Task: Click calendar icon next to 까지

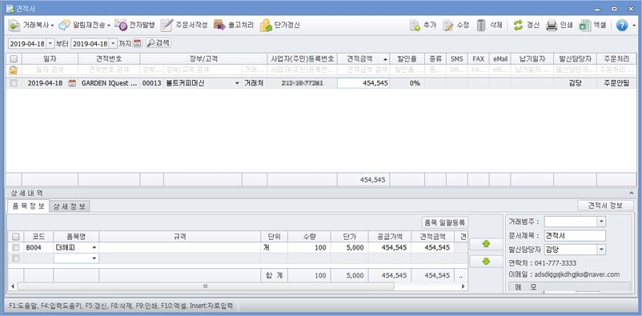Action: point(137,43)
